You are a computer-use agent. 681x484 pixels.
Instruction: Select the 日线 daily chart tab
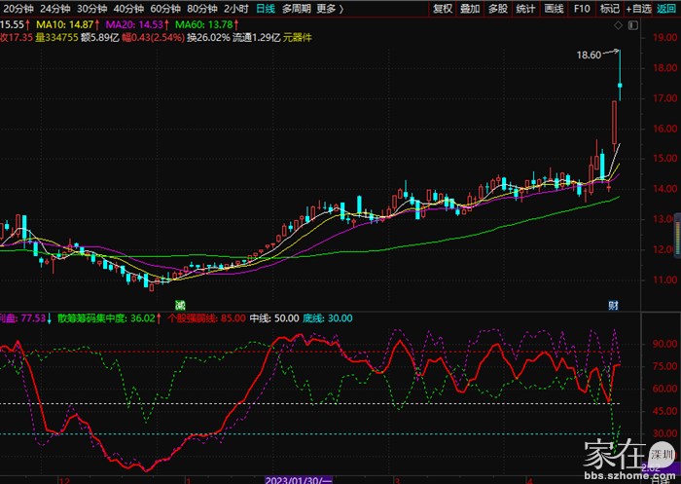pos(265,9)
